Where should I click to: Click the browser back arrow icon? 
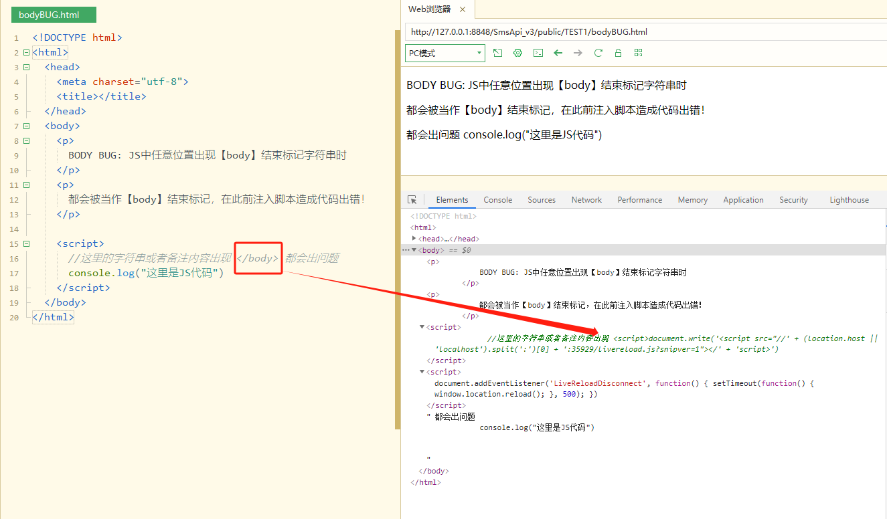[558, 53]
